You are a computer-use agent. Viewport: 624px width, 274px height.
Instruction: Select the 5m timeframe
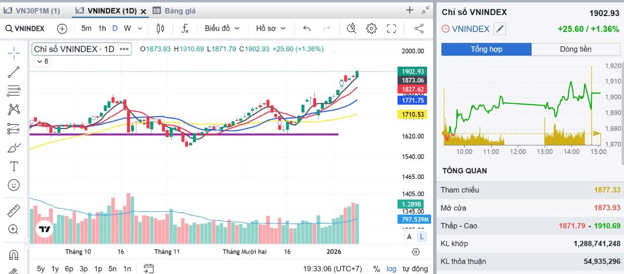(x=86, y=29)
